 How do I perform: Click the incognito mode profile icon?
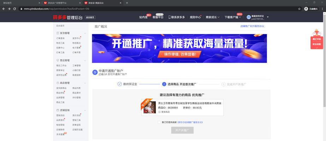306,9
